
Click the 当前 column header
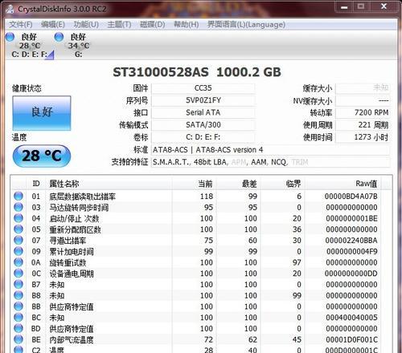point(194,184)
